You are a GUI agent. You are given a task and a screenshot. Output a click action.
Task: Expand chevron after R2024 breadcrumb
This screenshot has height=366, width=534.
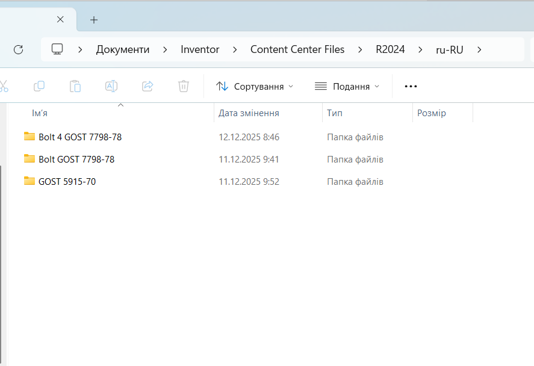point(420,50)
